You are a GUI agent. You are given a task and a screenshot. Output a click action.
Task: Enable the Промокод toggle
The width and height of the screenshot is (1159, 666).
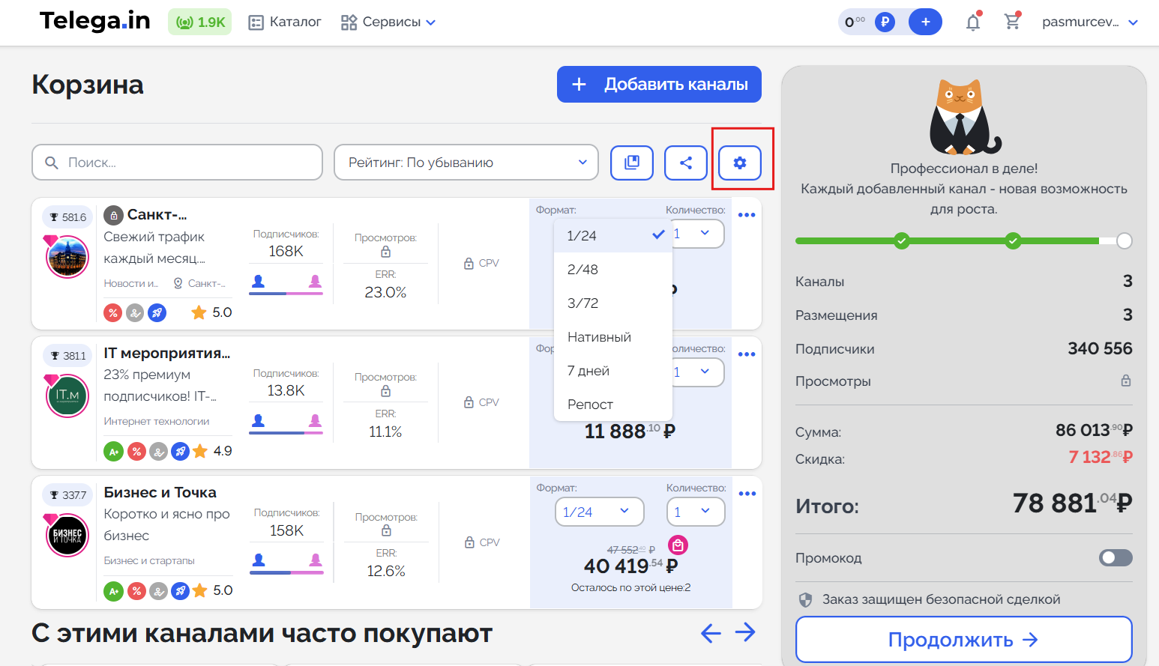point(1115,557)
